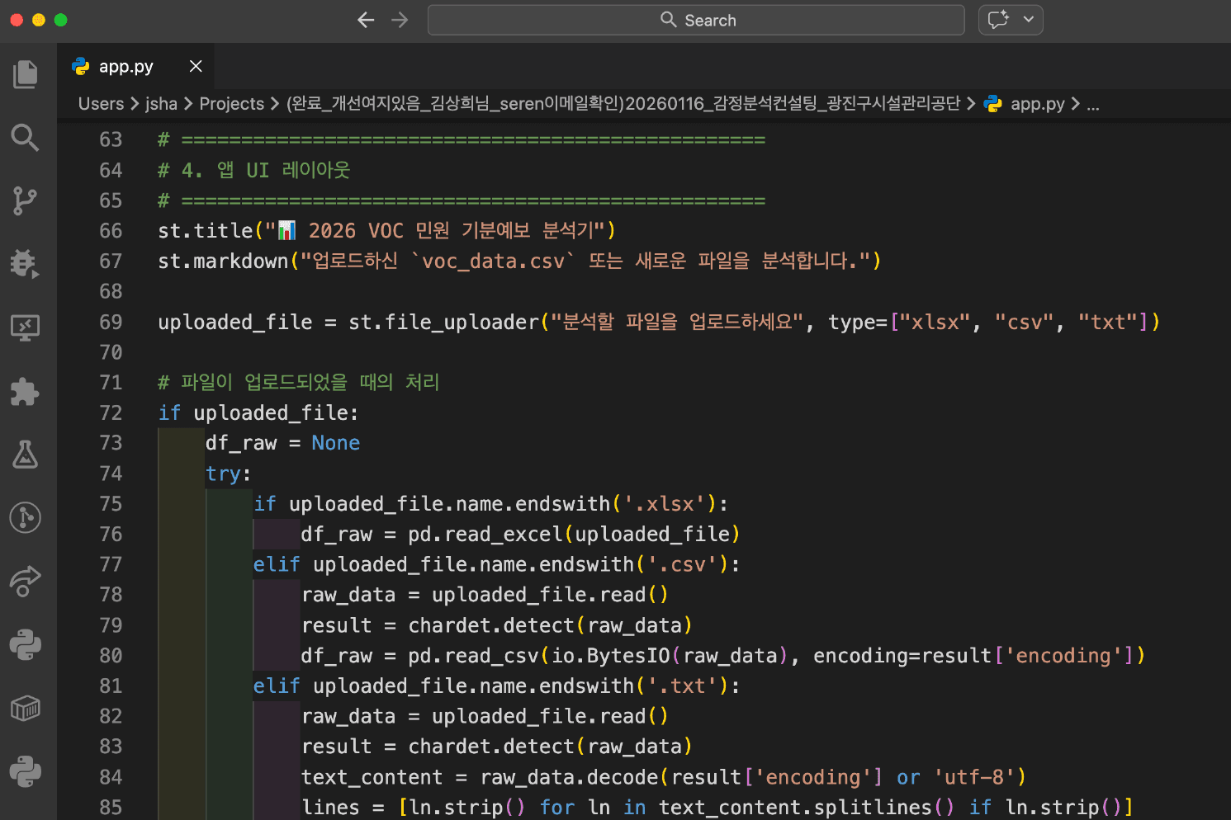The width and height of the screenshot is (1231, 820).
Task: Click 'uploaded_file = st.file_uploader' text
Action: tap(348, 322)
